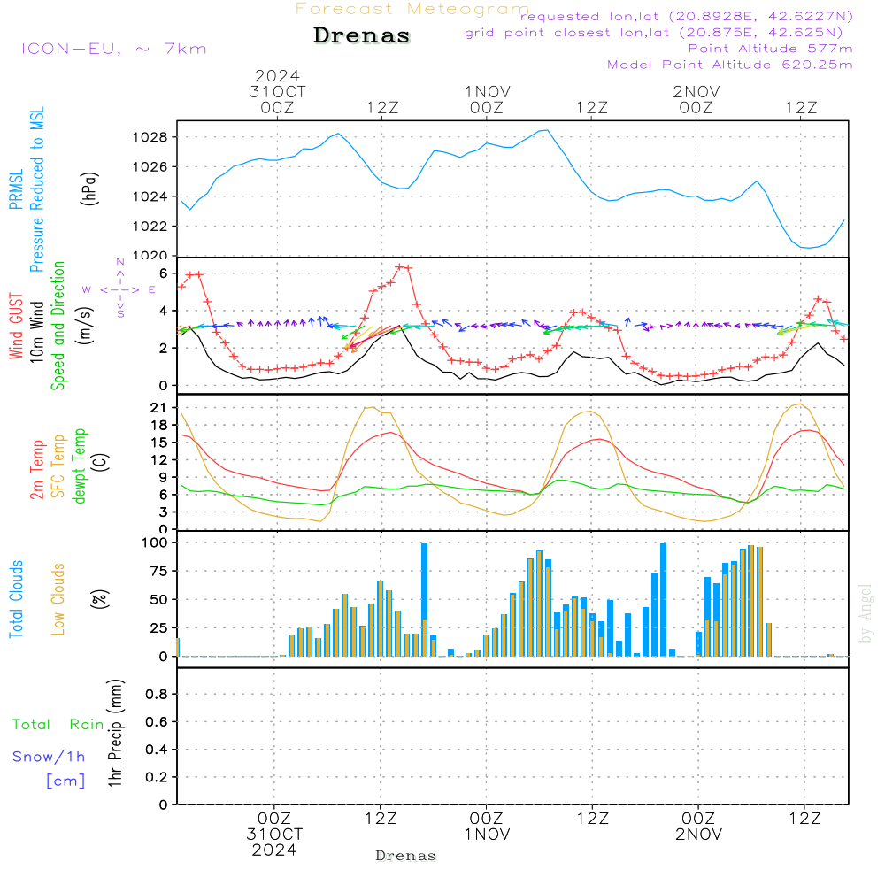Click the SFC Temp legend label

58,466
